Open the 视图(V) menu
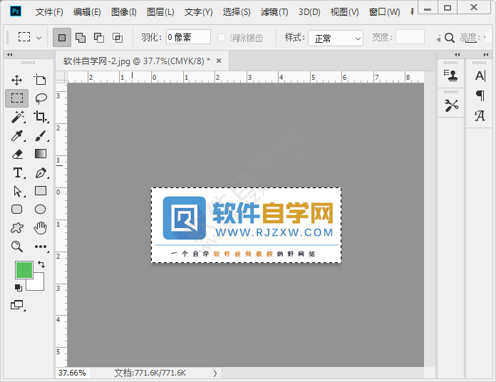Image resolution: width=496 pixels, height=382 pixels. click(x=344, y=12)
